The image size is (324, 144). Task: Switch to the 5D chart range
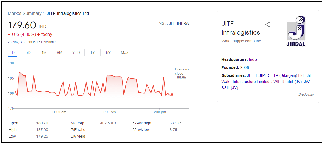coord(28,53)
